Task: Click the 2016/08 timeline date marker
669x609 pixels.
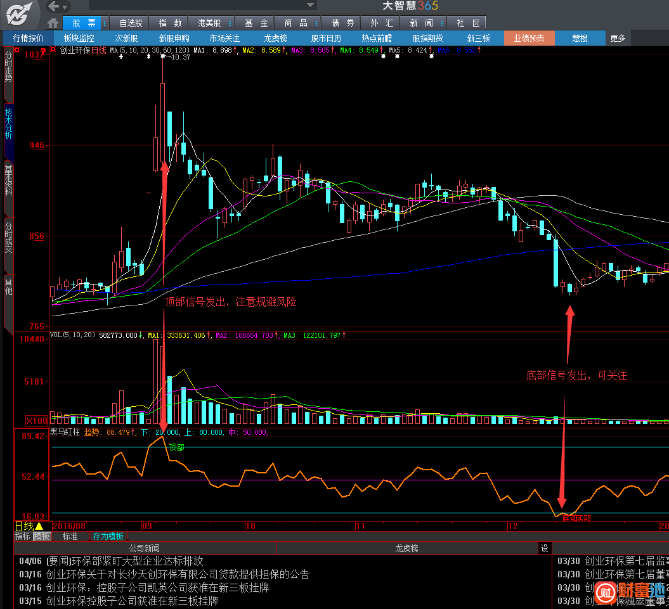Action: 69,526
